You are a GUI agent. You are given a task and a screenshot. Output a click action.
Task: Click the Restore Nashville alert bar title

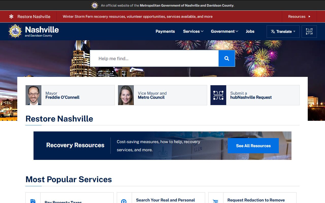click(x=34, y=16)
